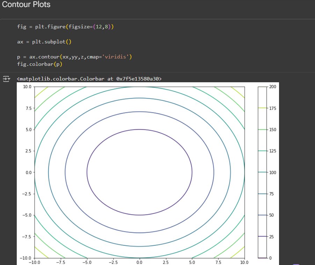Click the x-axis label −5.0
Screen dimensions: 315x265
tap(87, 263)
